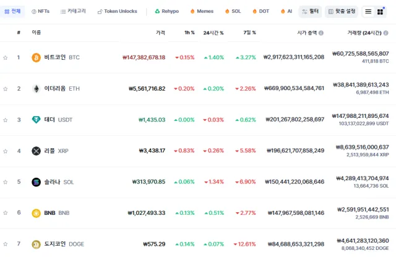Sort by 거래량 (24시간) column header
The height and width of the screenshot is (258, 396).
point(364,33)
